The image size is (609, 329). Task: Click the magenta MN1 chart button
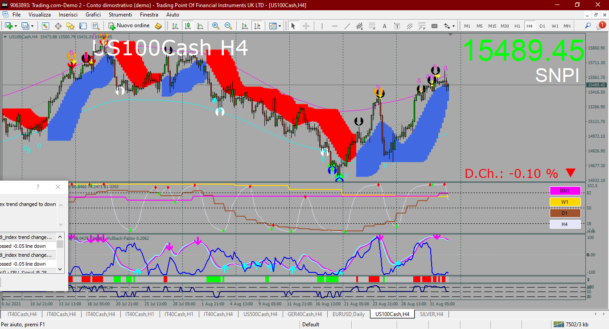click(565, 191)
